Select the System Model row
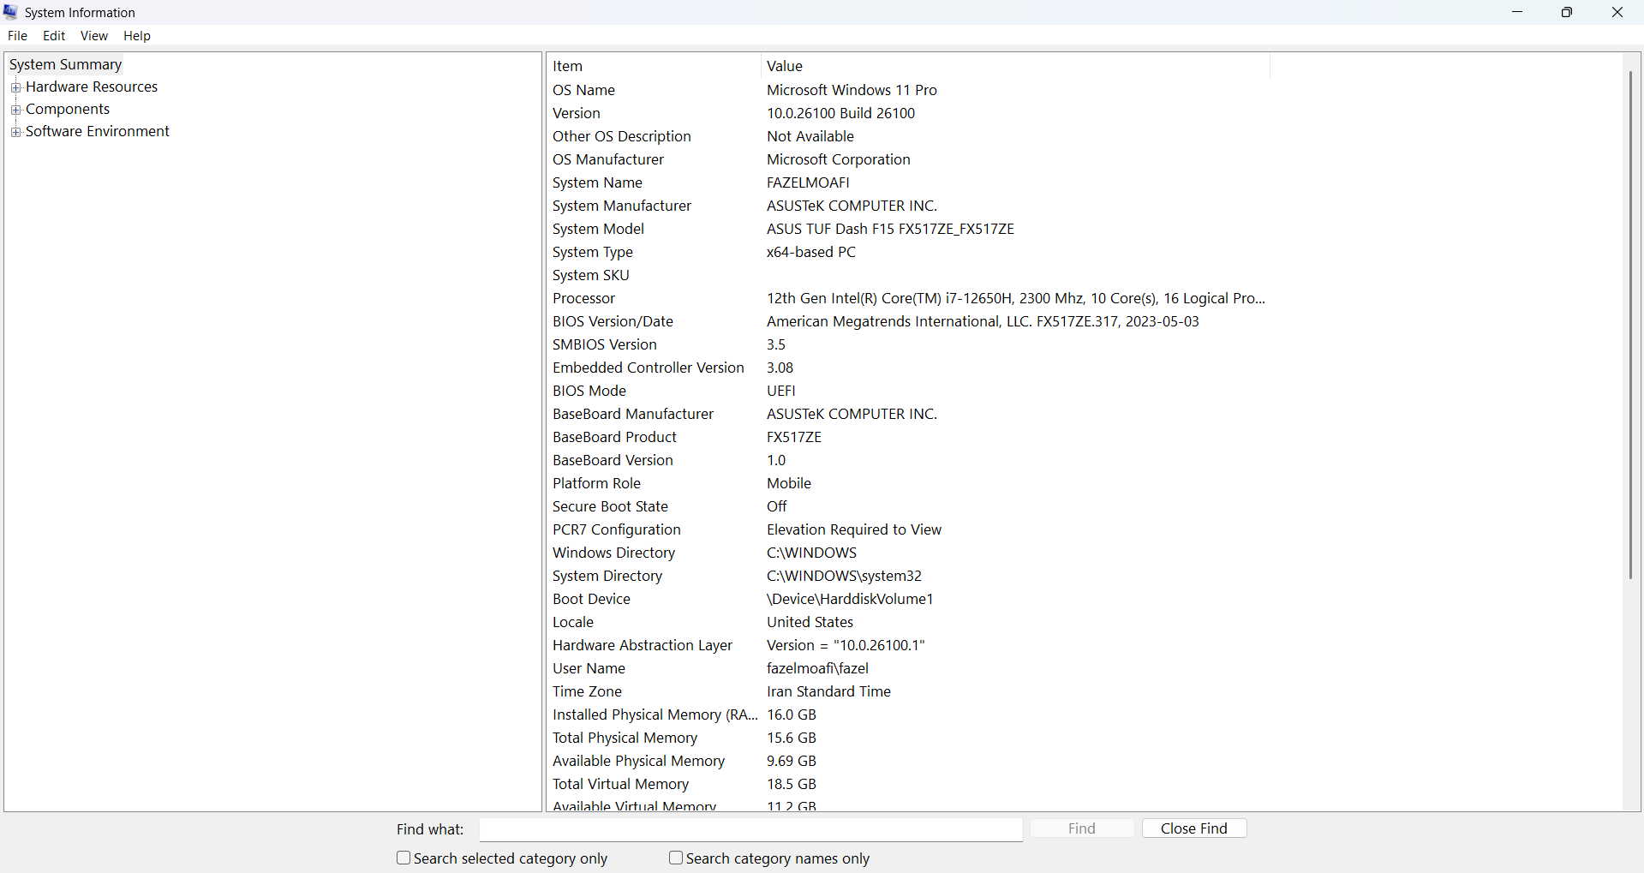Screen dimensions: 1644x873 (x=908, y=229)
